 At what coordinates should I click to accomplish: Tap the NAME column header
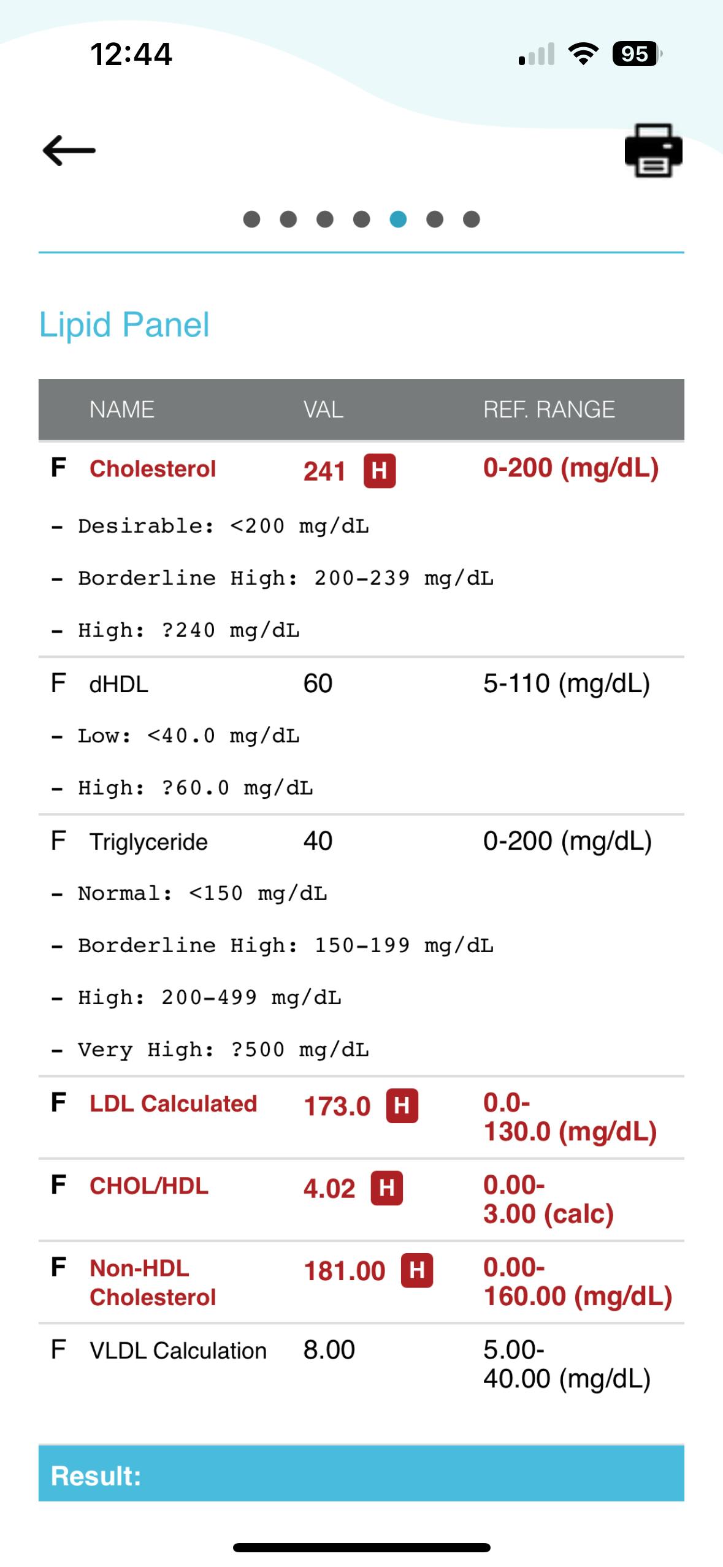click(x=121, y=410)
